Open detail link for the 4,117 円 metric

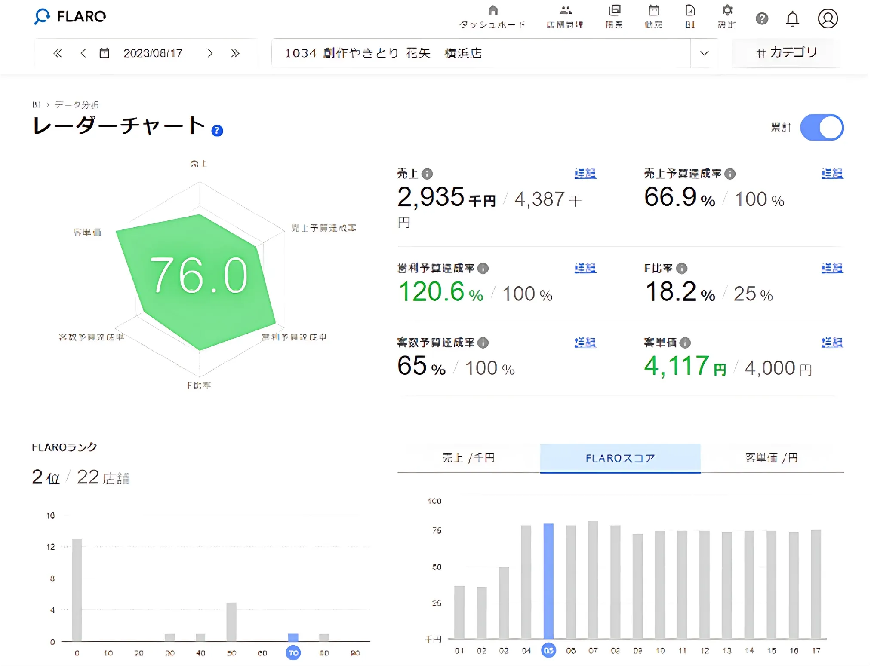coord(832,343)
